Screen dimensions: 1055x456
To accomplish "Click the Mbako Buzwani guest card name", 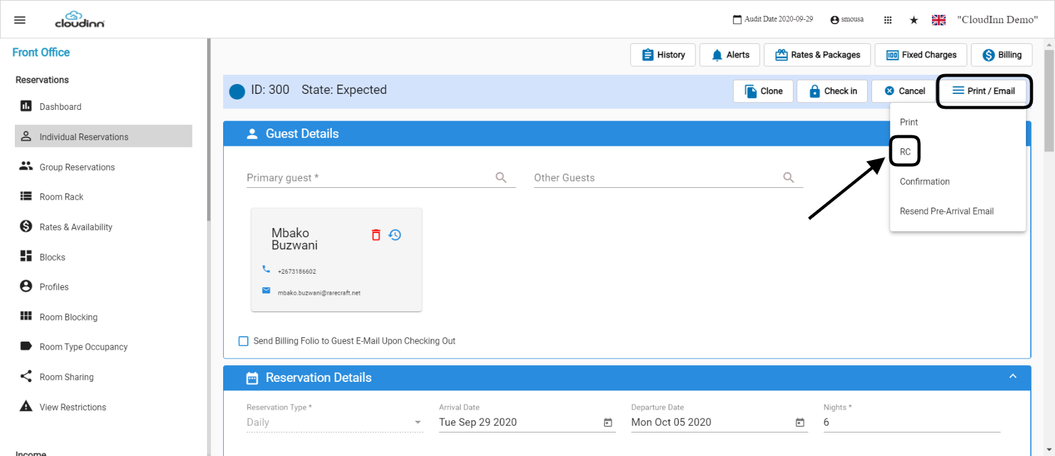I will click(x=295, y=239).
